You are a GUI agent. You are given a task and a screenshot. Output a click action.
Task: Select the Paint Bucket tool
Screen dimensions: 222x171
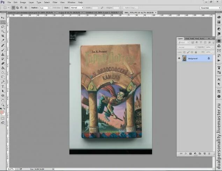pyautogui.click(x=3, y=68)
